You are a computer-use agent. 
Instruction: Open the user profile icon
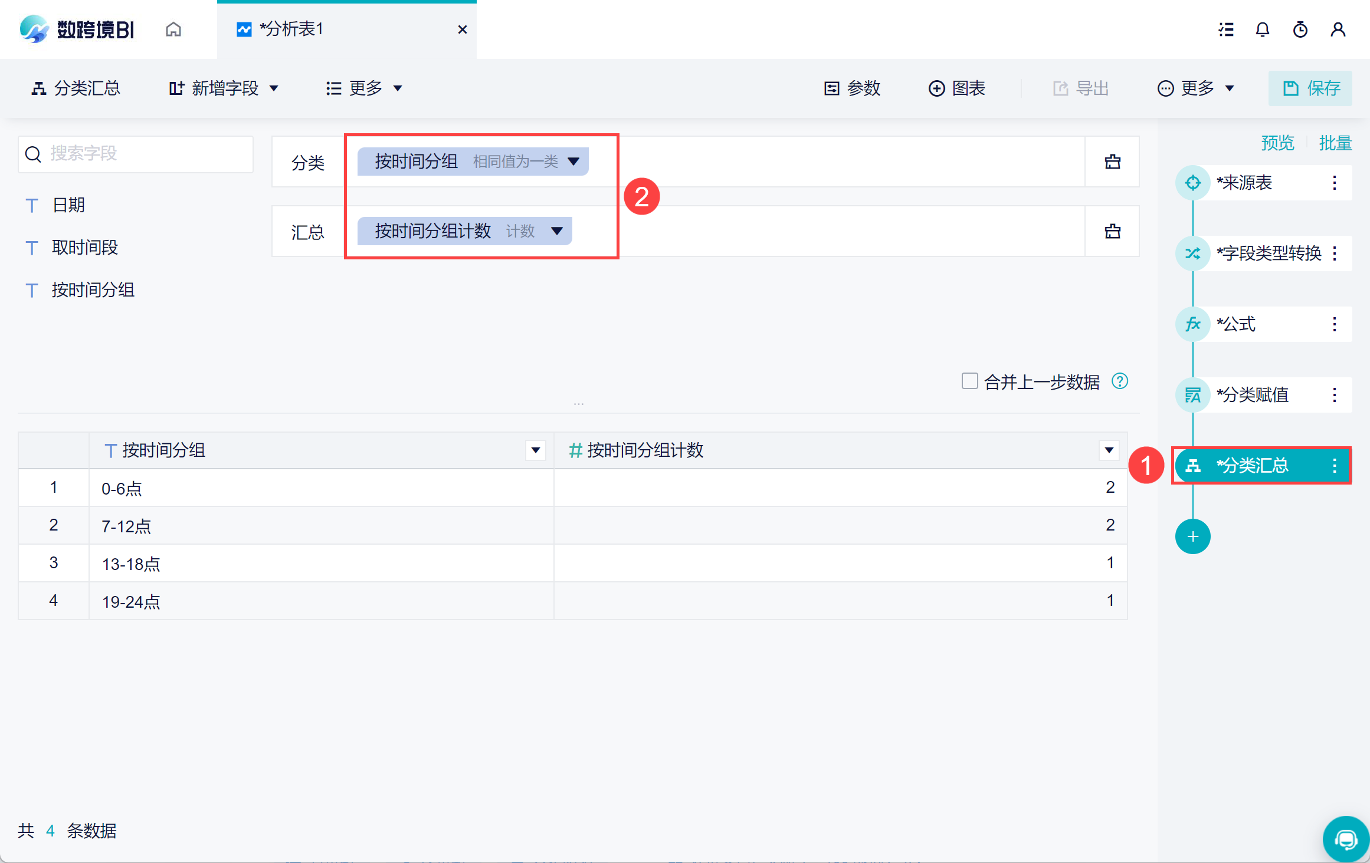[1338, 29]
